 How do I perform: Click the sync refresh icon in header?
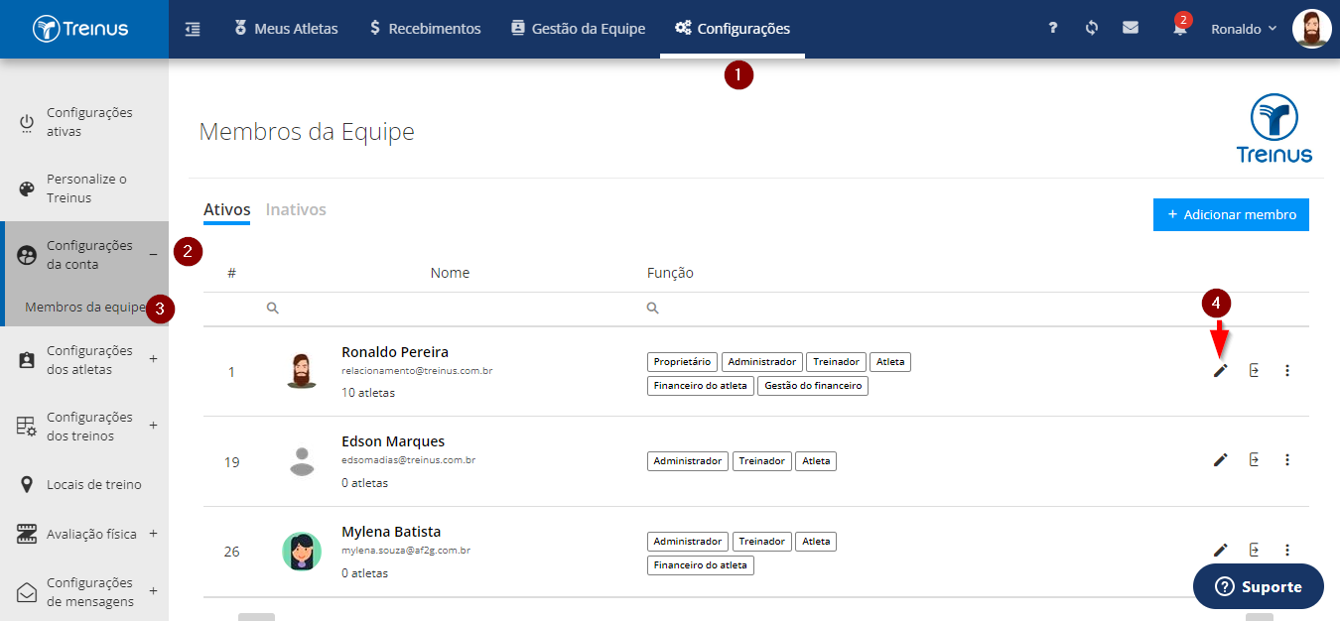[x=1092, y=28]
